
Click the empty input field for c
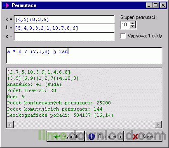pos(64,37)
